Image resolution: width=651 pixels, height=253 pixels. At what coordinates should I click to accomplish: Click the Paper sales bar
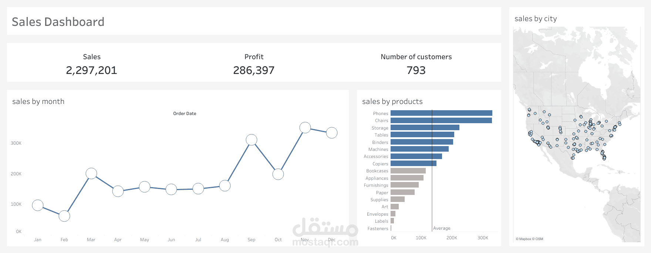coord(402,192)
